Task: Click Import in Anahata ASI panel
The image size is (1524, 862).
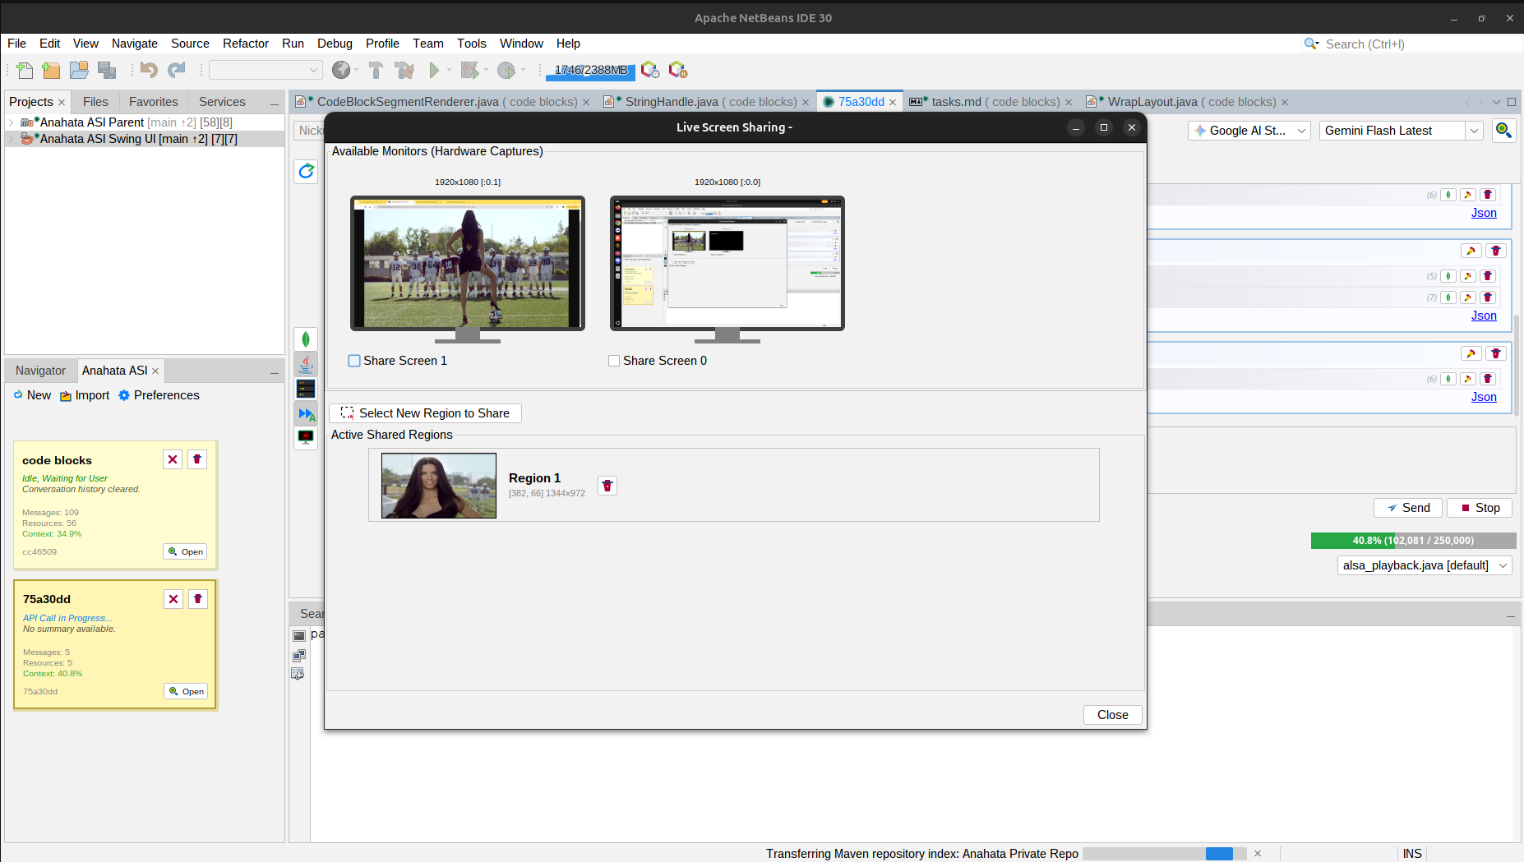Action: pyautogui.click(x=85, y=395)
